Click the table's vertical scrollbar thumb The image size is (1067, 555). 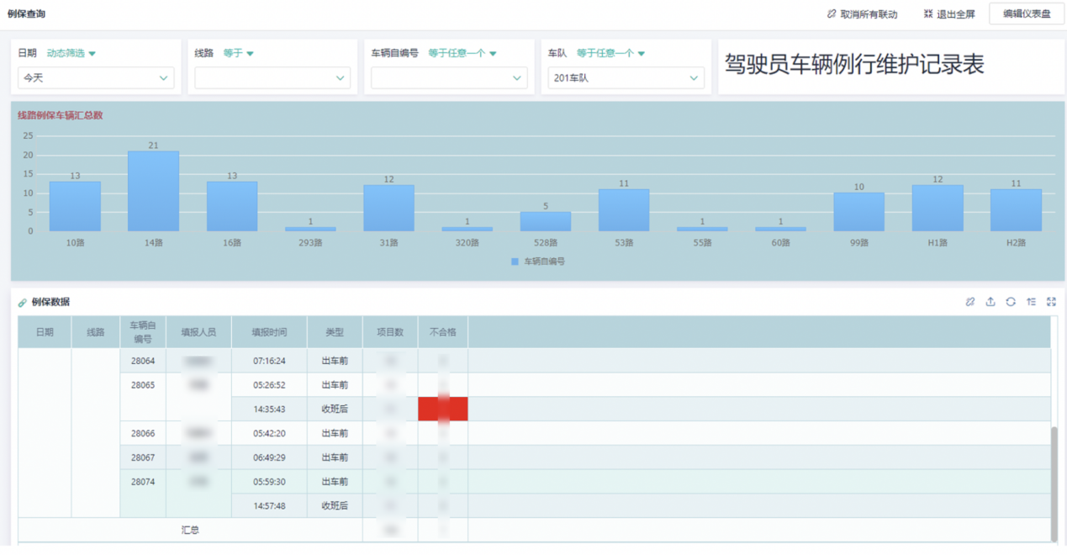pyautogui.click(x=1054, y=484)
